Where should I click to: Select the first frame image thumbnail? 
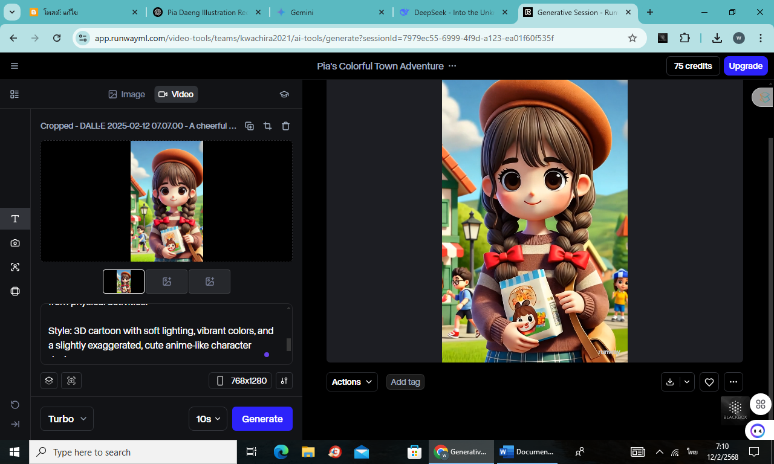tap(124, 282)
